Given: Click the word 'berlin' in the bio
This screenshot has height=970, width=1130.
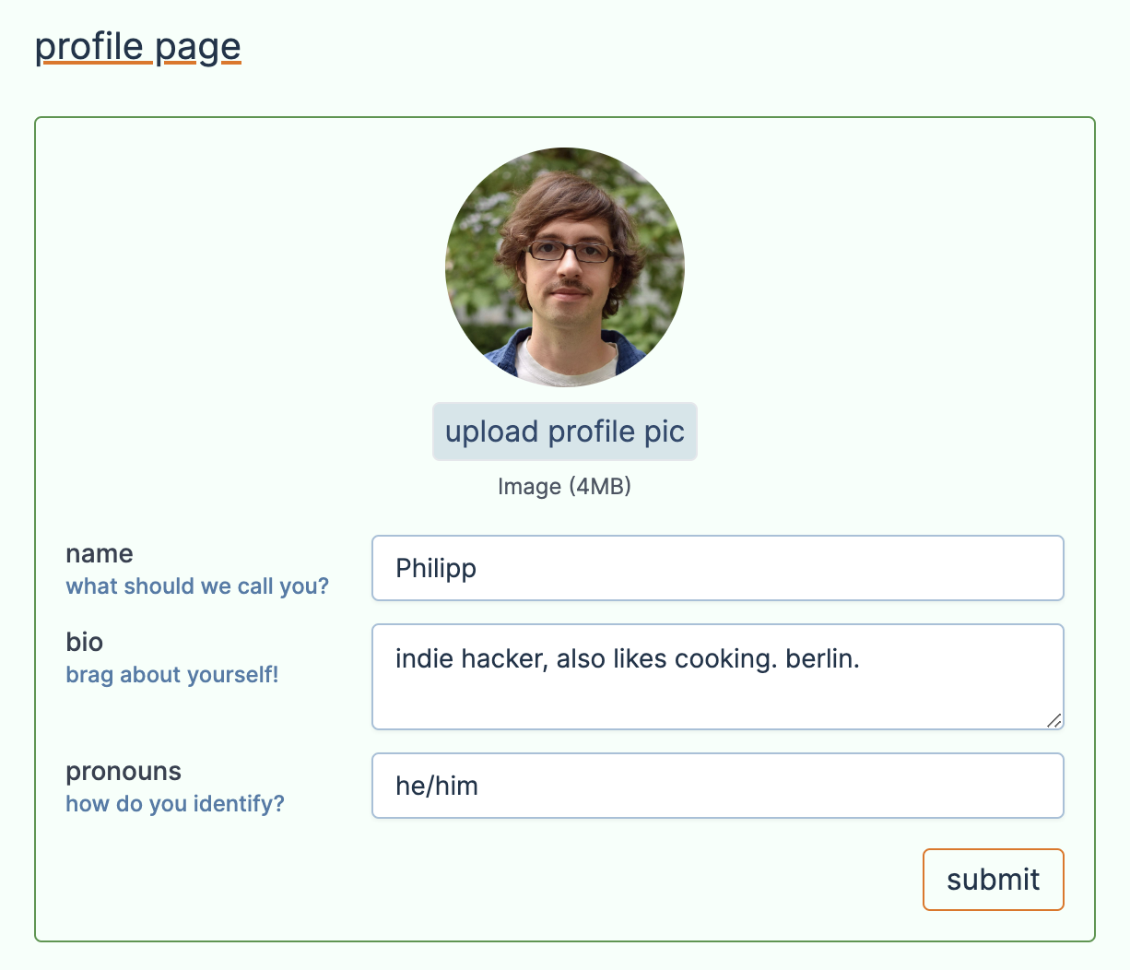Looking at the screenshot, I should [819, 659].
